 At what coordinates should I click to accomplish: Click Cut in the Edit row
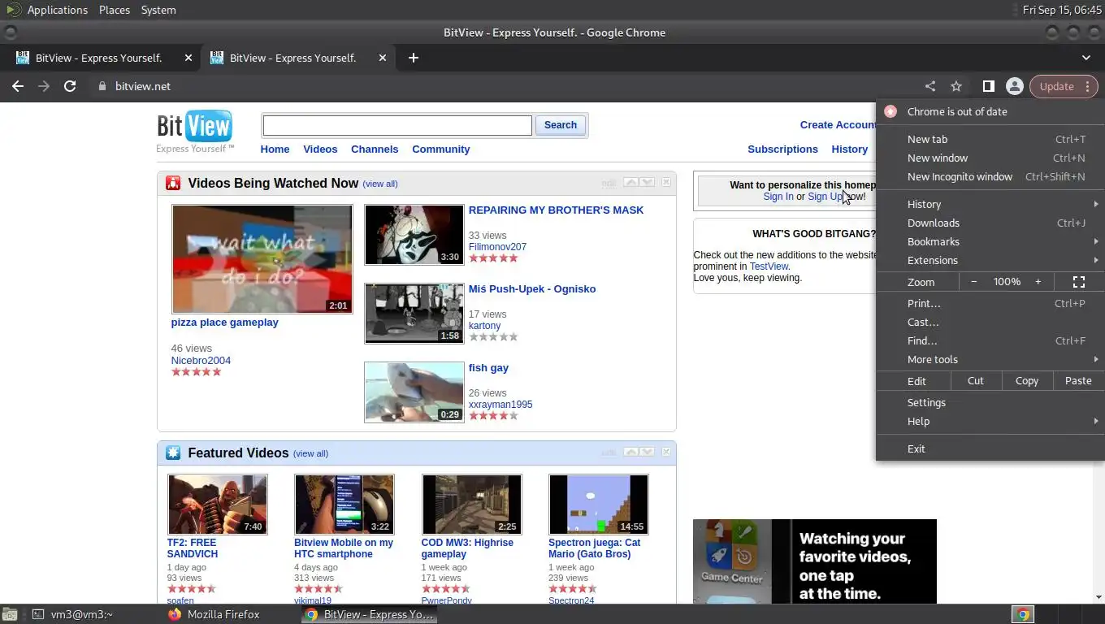click(975, 380)
